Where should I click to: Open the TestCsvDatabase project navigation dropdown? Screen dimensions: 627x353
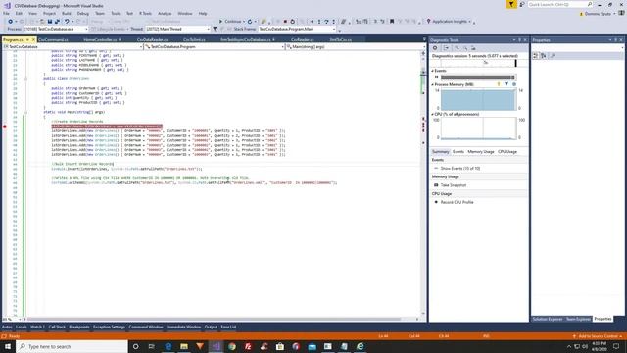point(72,47)
